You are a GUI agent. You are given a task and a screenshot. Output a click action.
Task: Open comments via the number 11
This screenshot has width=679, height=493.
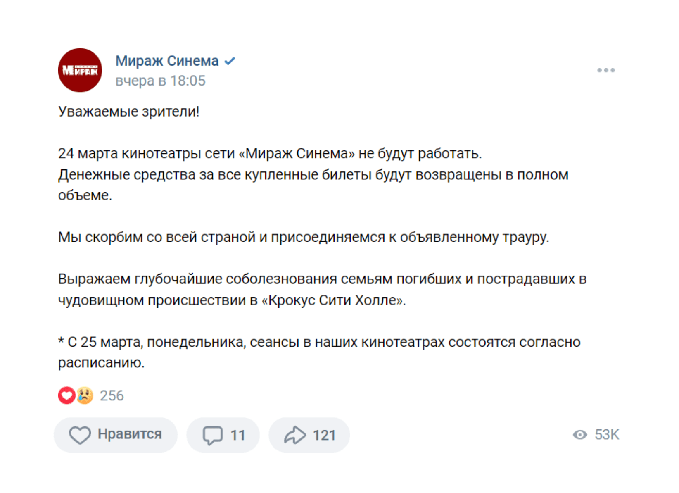click(x=237, y=435)
